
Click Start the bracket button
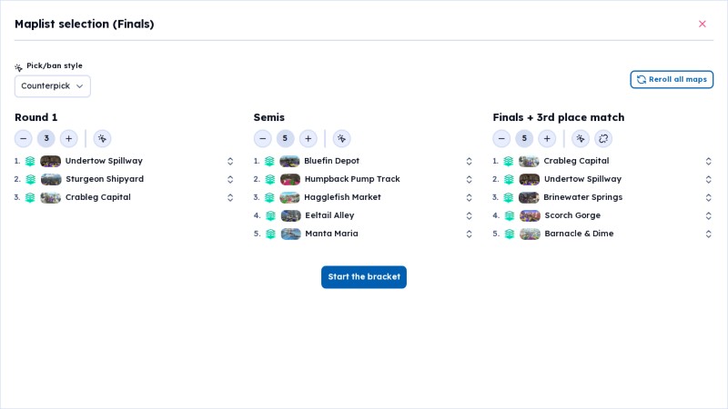364,277
